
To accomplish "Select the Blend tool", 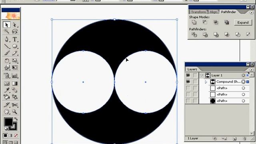I will point(14,90).
